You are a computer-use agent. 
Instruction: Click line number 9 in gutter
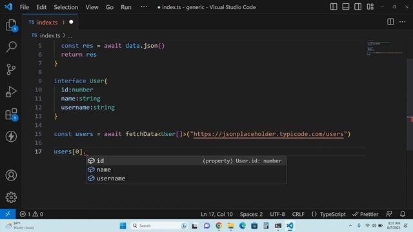40,81
